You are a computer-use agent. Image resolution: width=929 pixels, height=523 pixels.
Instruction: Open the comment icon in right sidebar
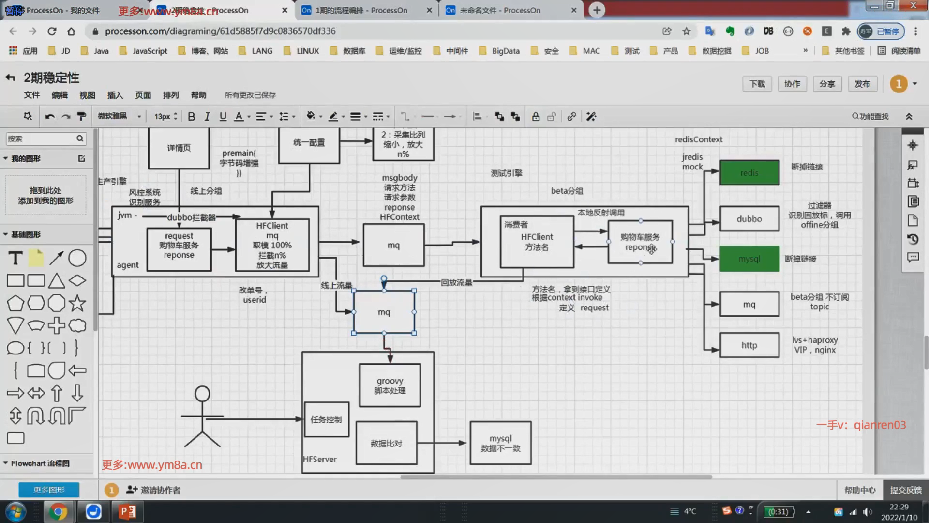click(x=913, y=258)
